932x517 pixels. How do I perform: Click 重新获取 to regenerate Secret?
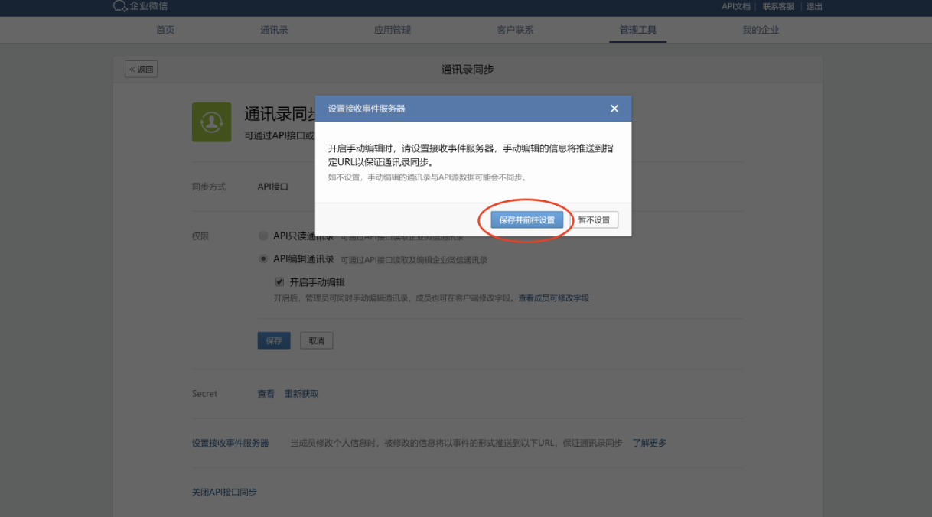pos(301,394)
